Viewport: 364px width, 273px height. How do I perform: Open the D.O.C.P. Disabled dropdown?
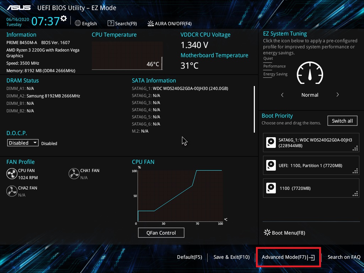point(23,143)
